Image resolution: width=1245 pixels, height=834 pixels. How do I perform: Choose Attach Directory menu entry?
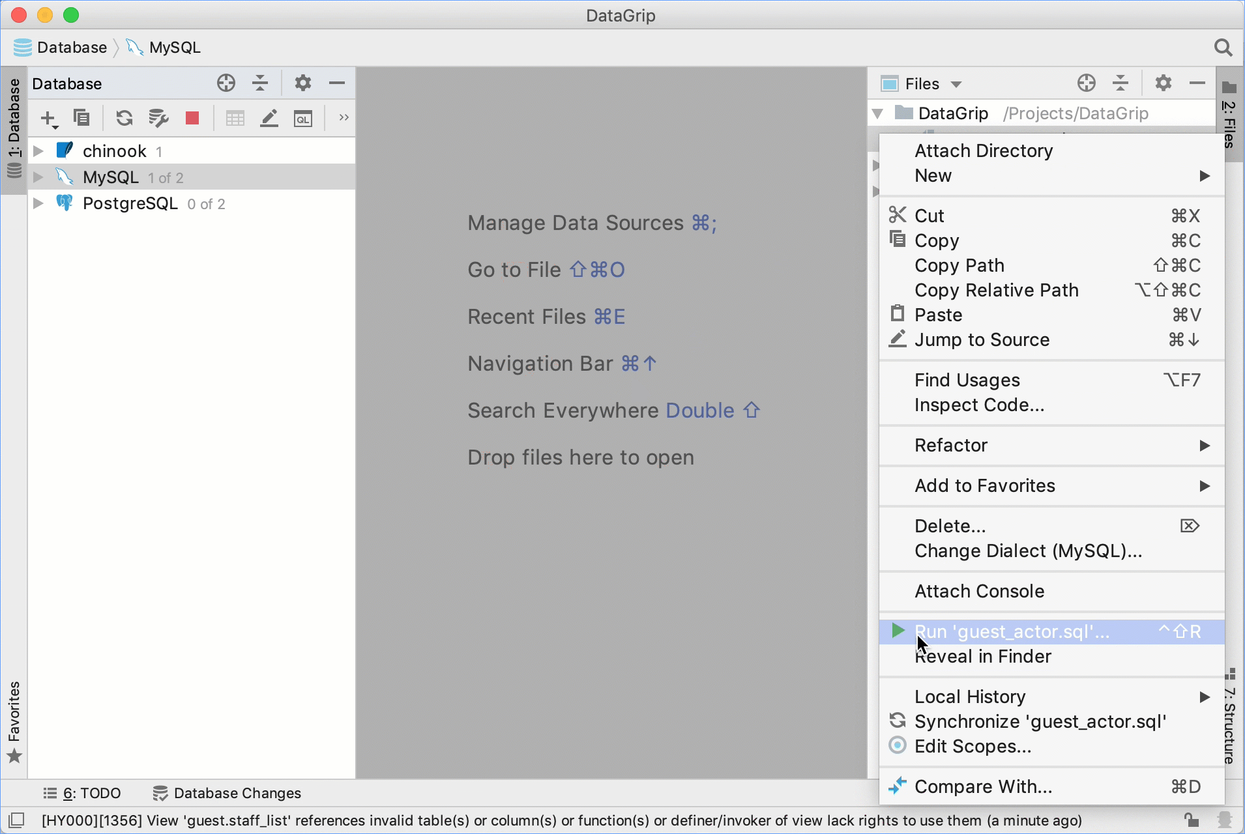click(x=1051, y=151)
